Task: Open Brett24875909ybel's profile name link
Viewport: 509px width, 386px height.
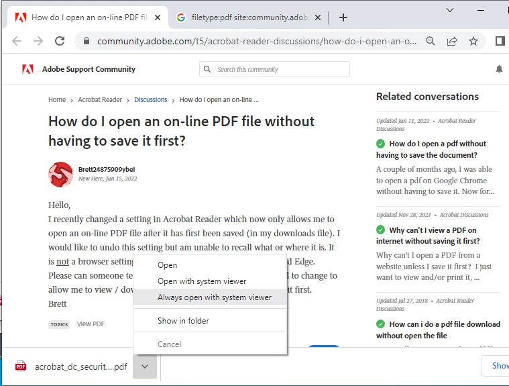Action: (x=107, y=169)
